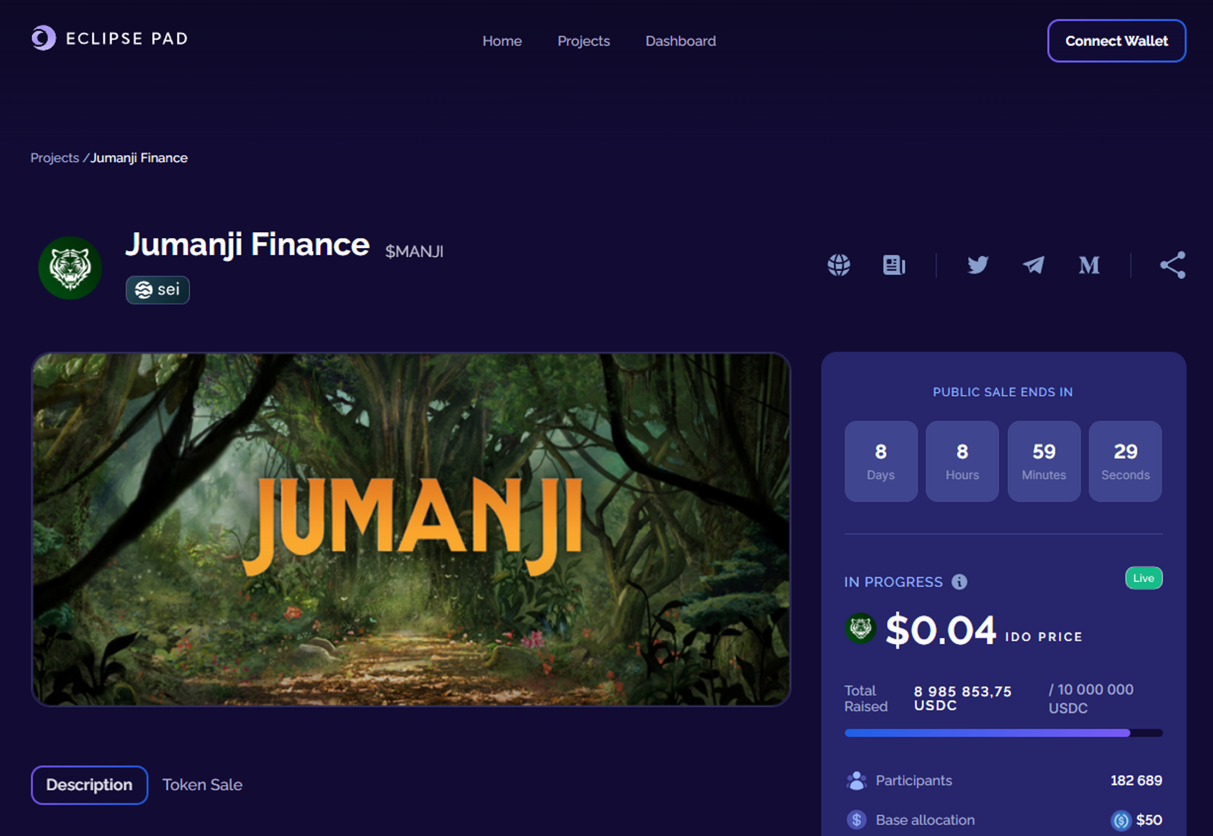Click the sei network badge
Image resolution: width=1213 pixels, height=836 pixels.
point(158,290)
